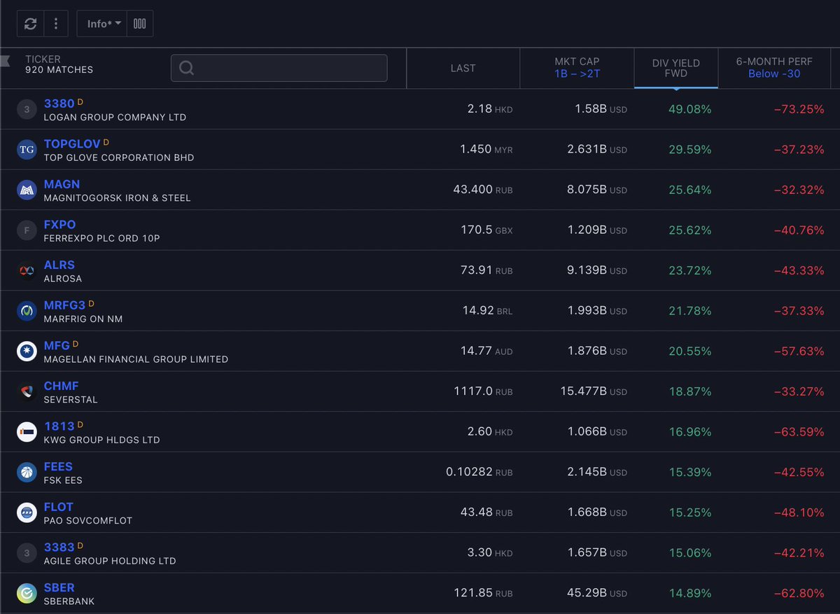
Task: Click the Sberbank logo icon
Action: coord(27,594)
